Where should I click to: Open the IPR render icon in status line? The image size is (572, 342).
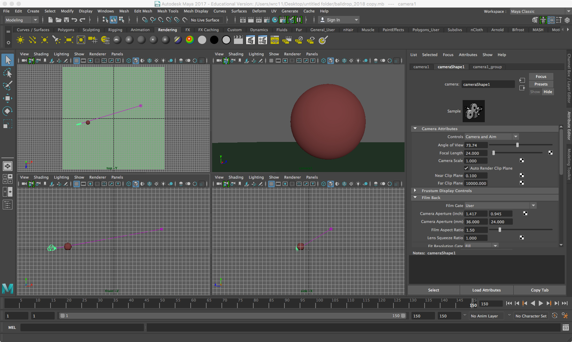(258, 20)
